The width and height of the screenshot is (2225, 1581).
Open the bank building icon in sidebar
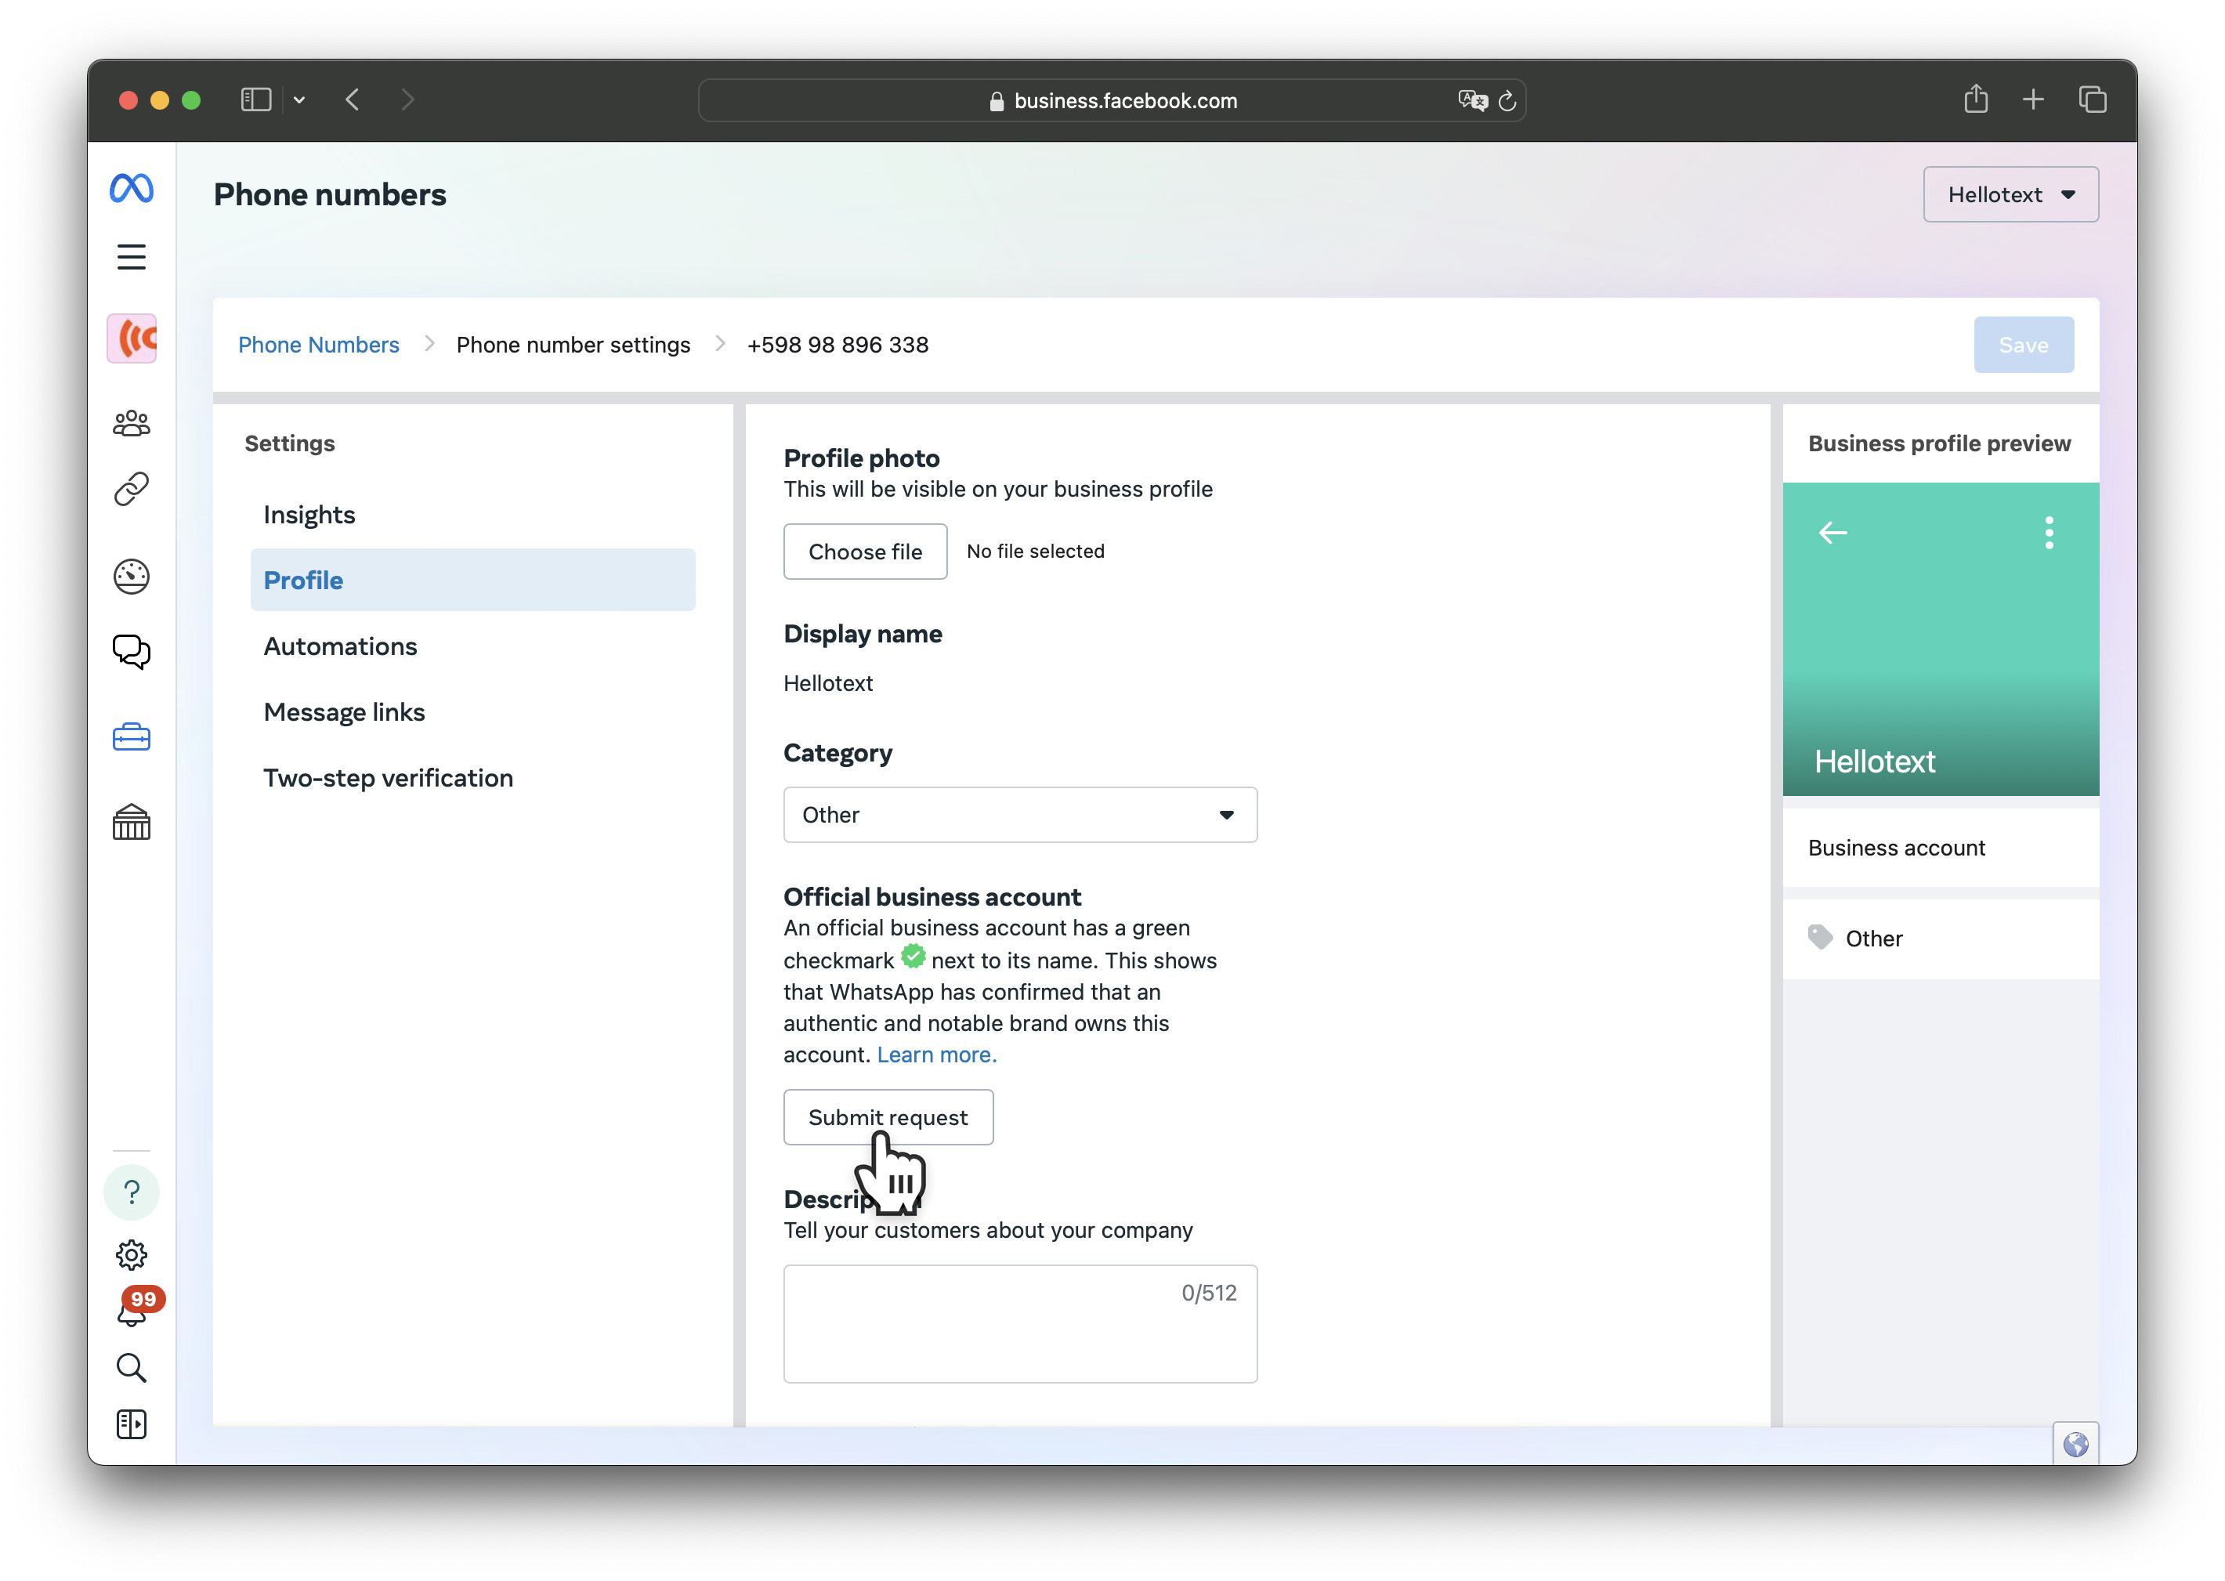click(x=132, y=822)
